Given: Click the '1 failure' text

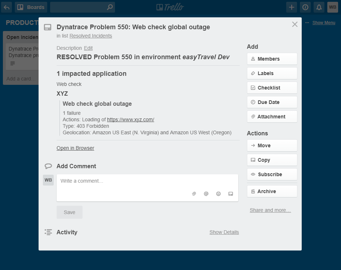Looking at the screenshot, I should pyautogui.click(x=71, y=113).
